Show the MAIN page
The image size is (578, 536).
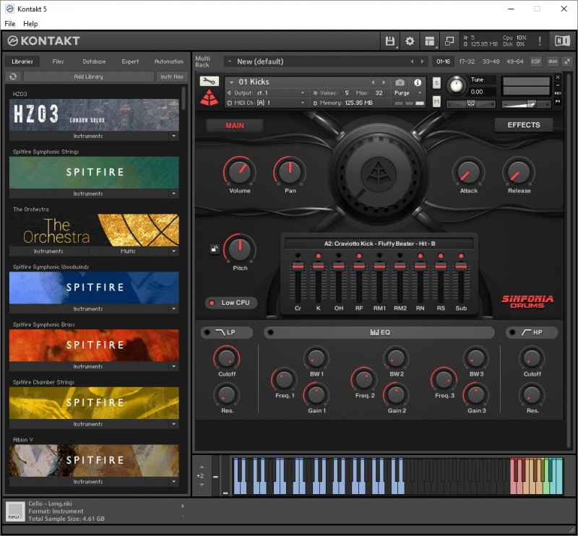[x=234, y=126]
